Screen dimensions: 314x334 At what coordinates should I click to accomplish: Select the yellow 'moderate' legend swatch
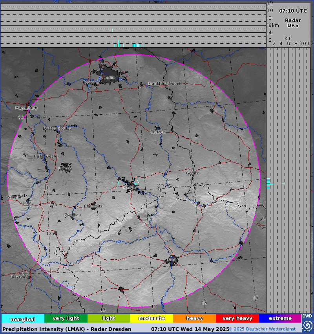152,318
